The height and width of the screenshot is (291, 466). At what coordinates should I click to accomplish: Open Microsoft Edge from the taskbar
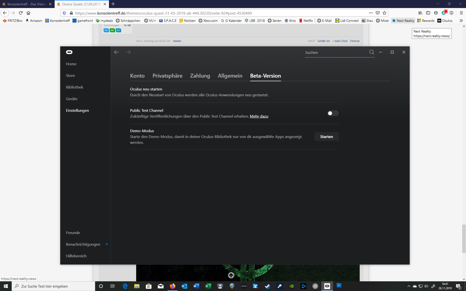point(125,286)
